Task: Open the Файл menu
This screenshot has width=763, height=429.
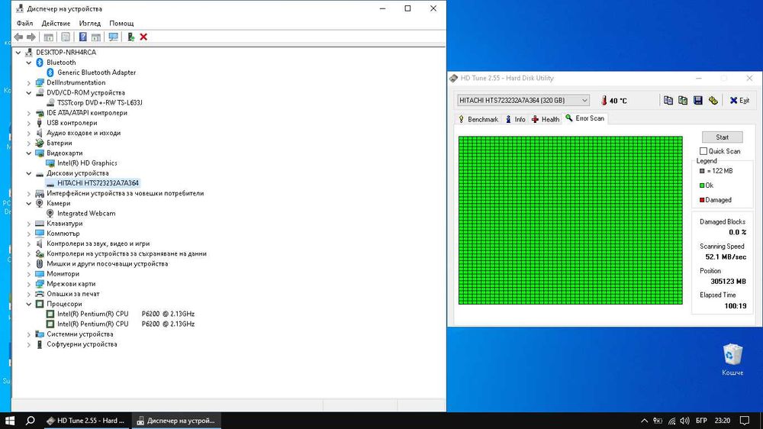Action: 25,24
